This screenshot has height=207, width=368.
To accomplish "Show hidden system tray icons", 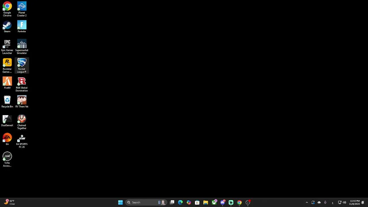I will [x=307, y=202].
